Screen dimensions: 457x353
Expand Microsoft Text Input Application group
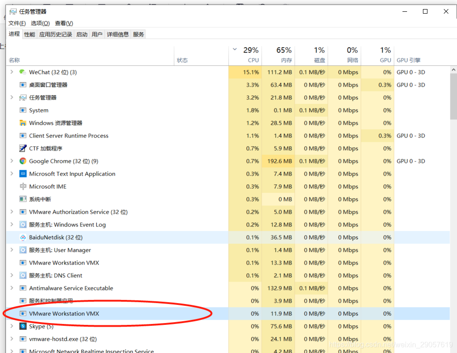12,174
